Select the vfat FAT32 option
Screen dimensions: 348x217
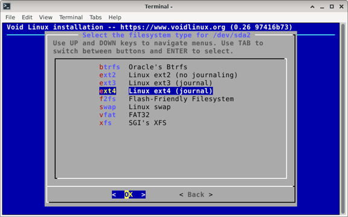tap(124, 115)
